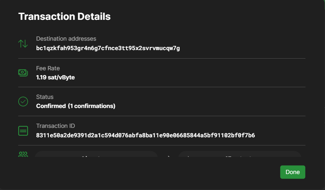Screen dimensions: 325x190
Task: Click the partially visible left inputs box
Action: click(x=96, y=154)
